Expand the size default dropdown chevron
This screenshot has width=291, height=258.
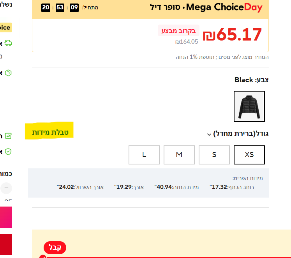[209, 134]
